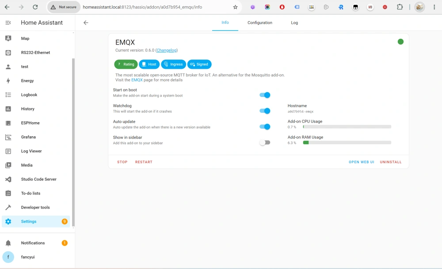Image resolution: width=442 pixels, height=269 pixels.
Task: Open Log Viewer sidebar entry
Action: pos(36,151)
